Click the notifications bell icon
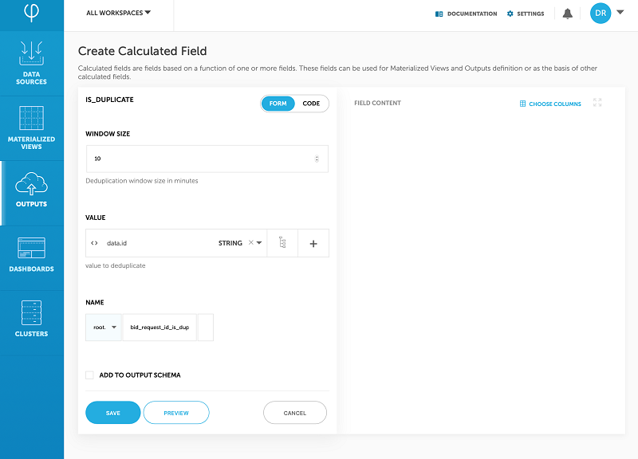 pyautogui.click(x=567, y=13)
